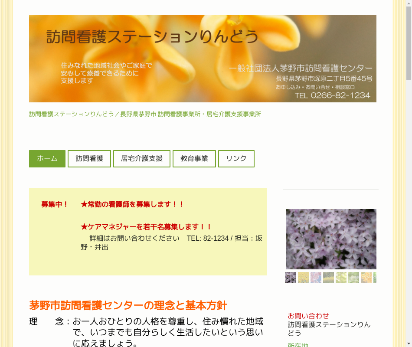
Task: Click the next slide arrow on slideshow
Action: click(365, 239)
